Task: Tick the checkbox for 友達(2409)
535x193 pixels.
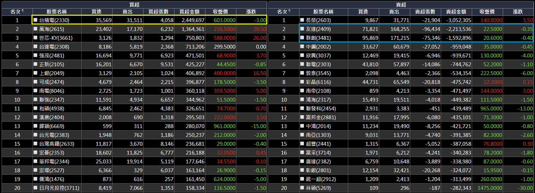Action: (302, 29)
